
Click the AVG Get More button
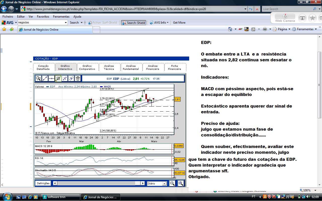click(x=179, y=23)
